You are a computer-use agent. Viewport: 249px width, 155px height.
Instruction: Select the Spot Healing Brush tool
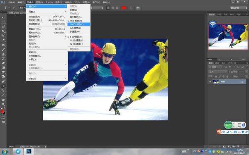[3, 45]
